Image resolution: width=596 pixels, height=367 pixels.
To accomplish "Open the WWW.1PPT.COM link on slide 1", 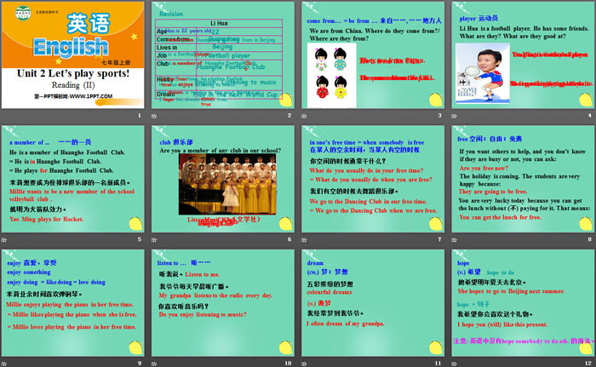I will click(x=73, y=98).
